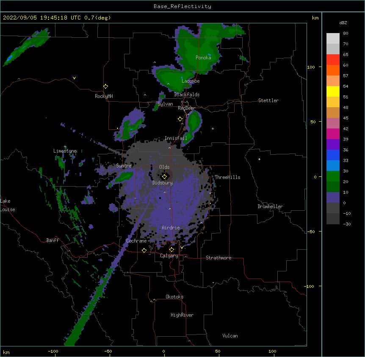Viewport: 365px width, 357px height.
Task: Click the Didsbury city label
Action: (x=163, y=183)
